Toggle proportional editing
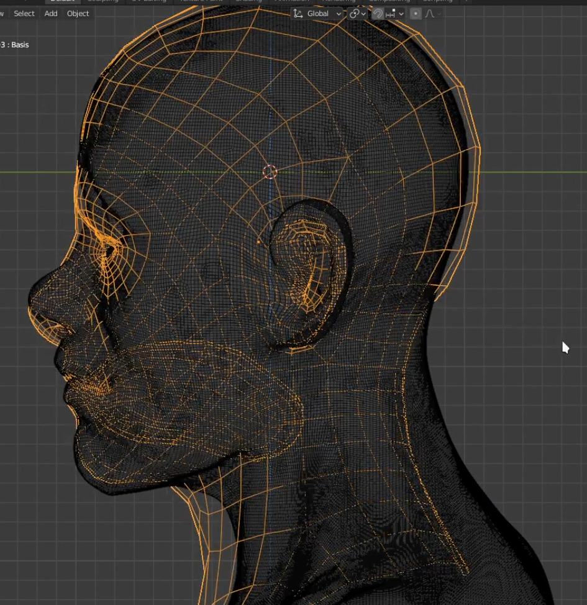Viewport: 587px width, 605px height. pos(416,14)
